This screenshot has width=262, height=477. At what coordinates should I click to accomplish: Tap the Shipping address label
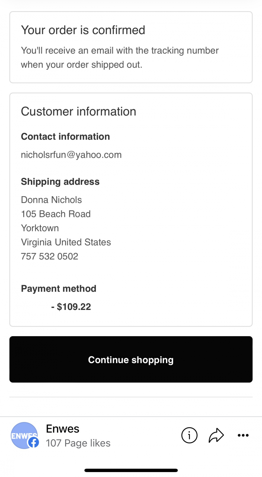tap(60, 182)
